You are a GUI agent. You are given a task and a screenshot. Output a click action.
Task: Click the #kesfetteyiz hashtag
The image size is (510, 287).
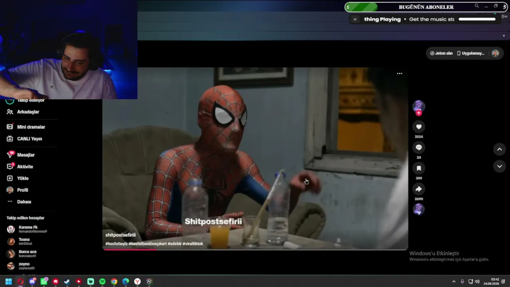pos(116,244)
